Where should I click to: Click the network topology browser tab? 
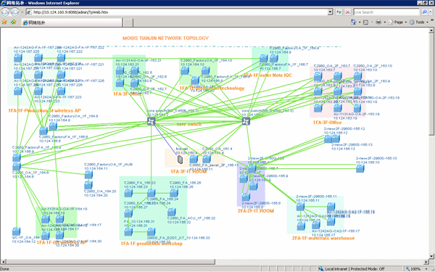[x=72, y=22]
